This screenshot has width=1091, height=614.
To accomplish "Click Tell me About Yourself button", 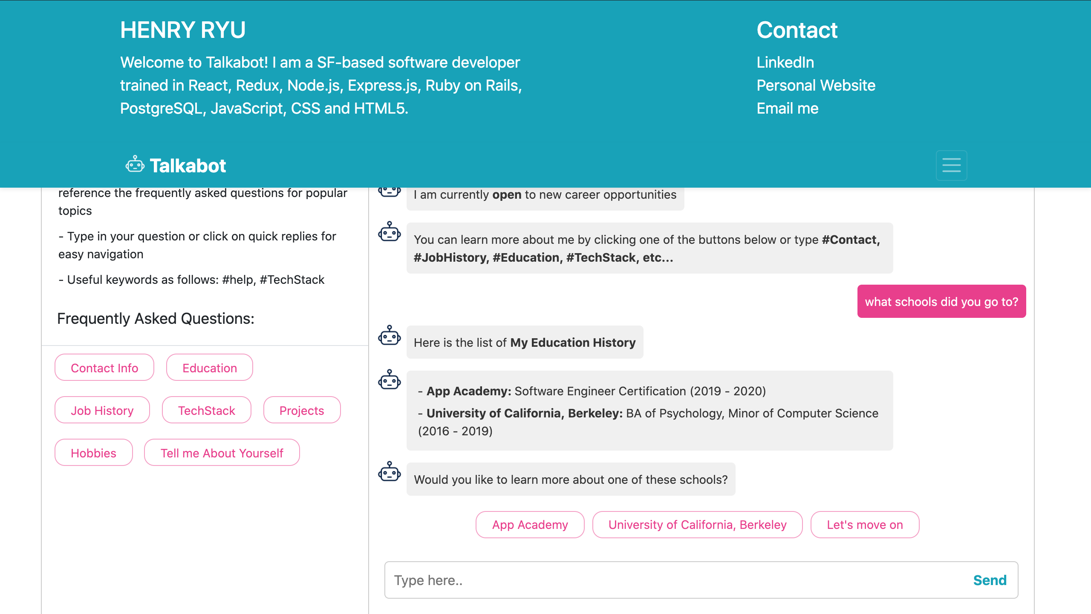I will point(222,453).
